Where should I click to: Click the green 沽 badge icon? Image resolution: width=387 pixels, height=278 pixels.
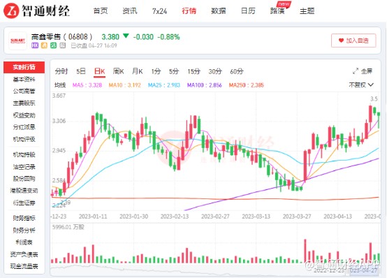click(53, 45)
